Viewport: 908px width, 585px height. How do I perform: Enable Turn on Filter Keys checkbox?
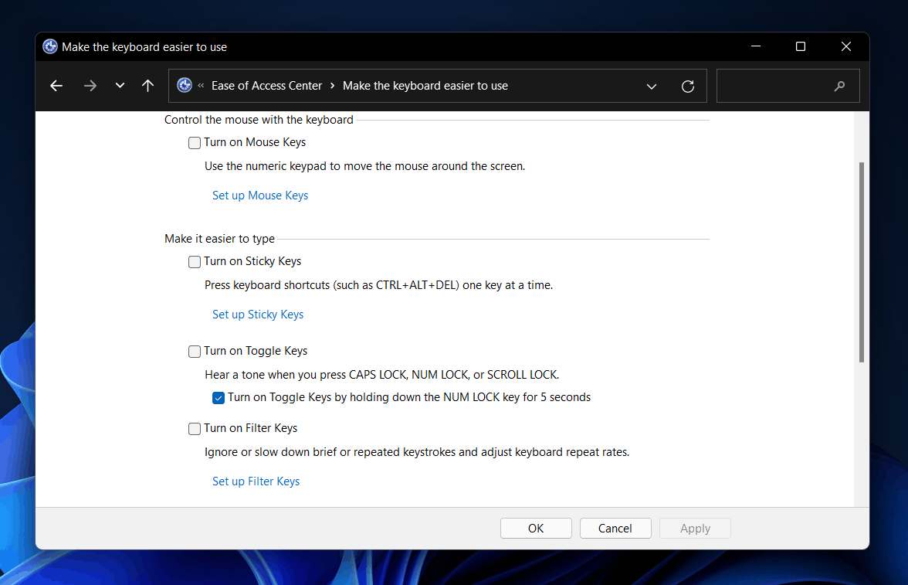pos(195,428)
